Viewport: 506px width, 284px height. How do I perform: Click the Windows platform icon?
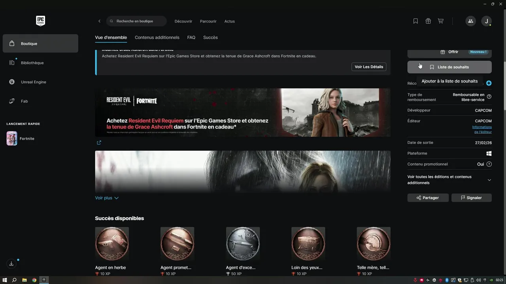[489, 153]
